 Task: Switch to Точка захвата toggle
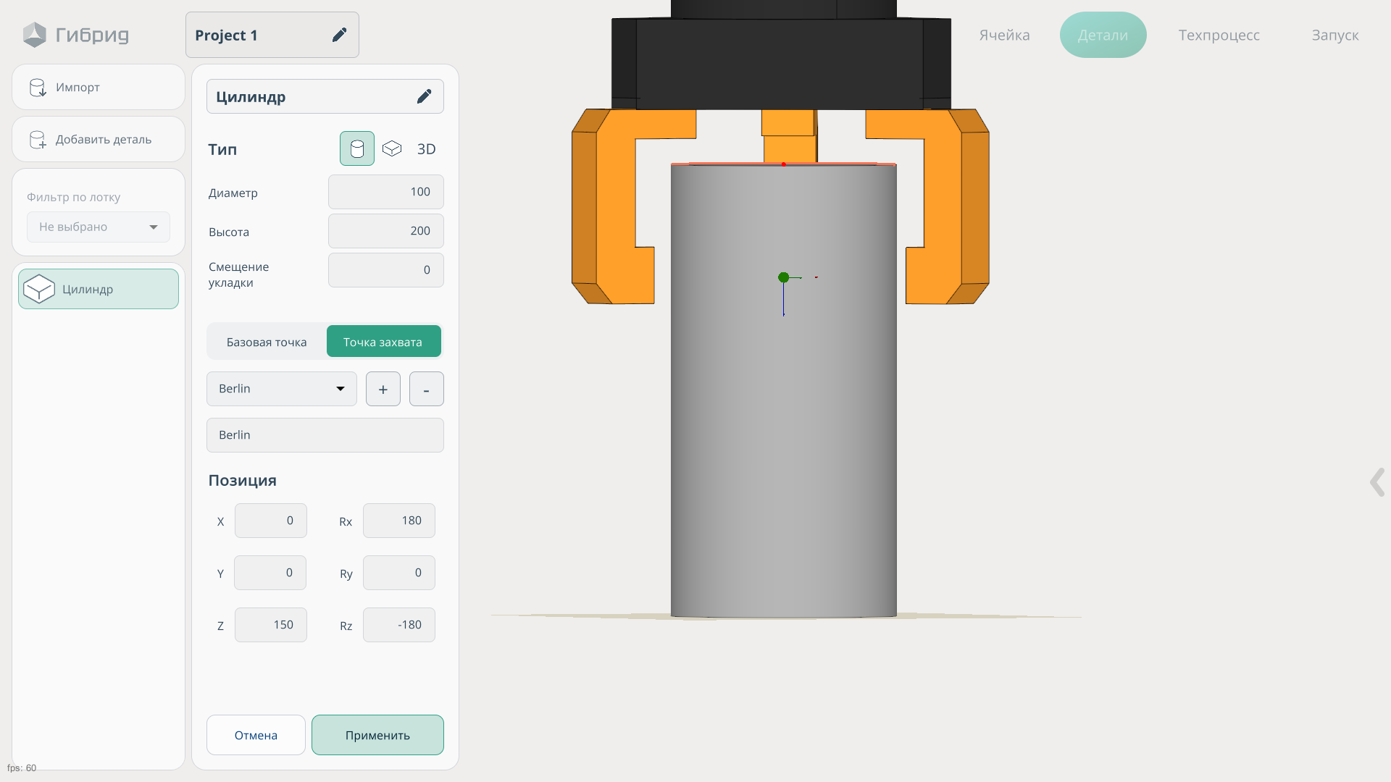click(x=383, y=342)
